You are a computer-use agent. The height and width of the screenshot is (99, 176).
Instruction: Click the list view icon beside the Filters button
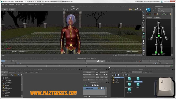9,75
